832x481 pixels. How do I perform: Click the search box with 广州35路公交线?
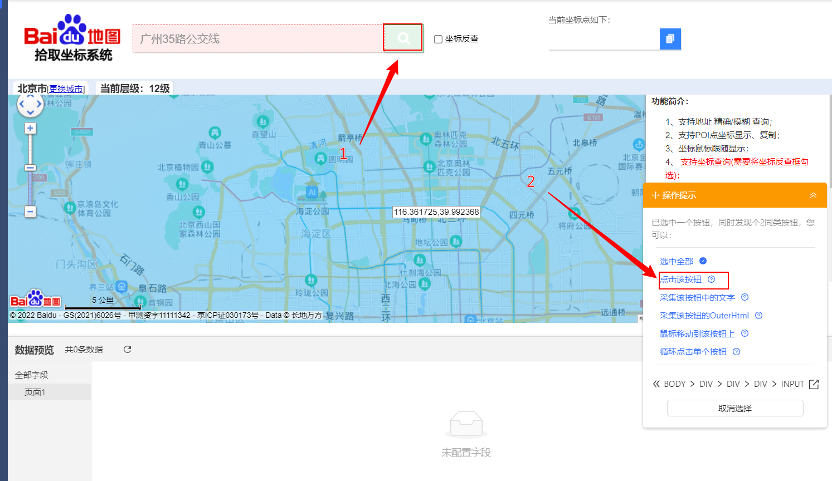[x=257, y=38]
